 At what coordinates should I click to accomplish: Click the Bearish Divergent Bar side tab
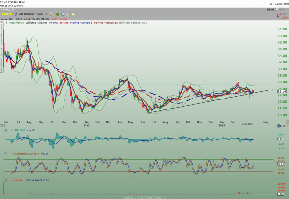(x=1, y=60)
